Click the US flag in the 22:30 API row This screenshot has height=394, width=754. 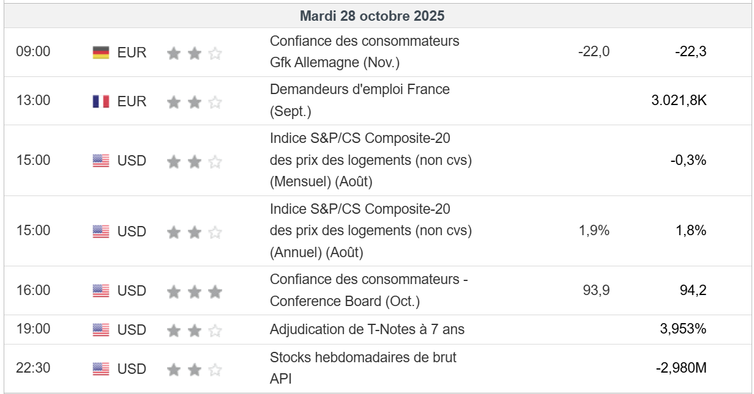(101, 369)
